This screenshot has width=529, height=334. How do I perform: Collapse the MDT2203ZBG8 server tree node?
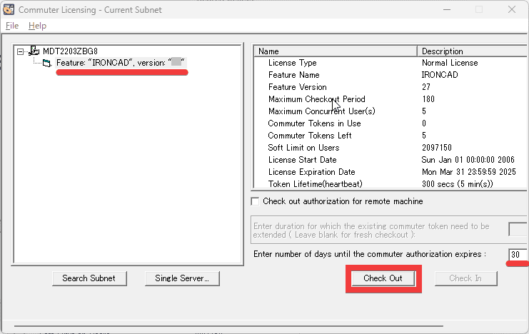point(20,51)
